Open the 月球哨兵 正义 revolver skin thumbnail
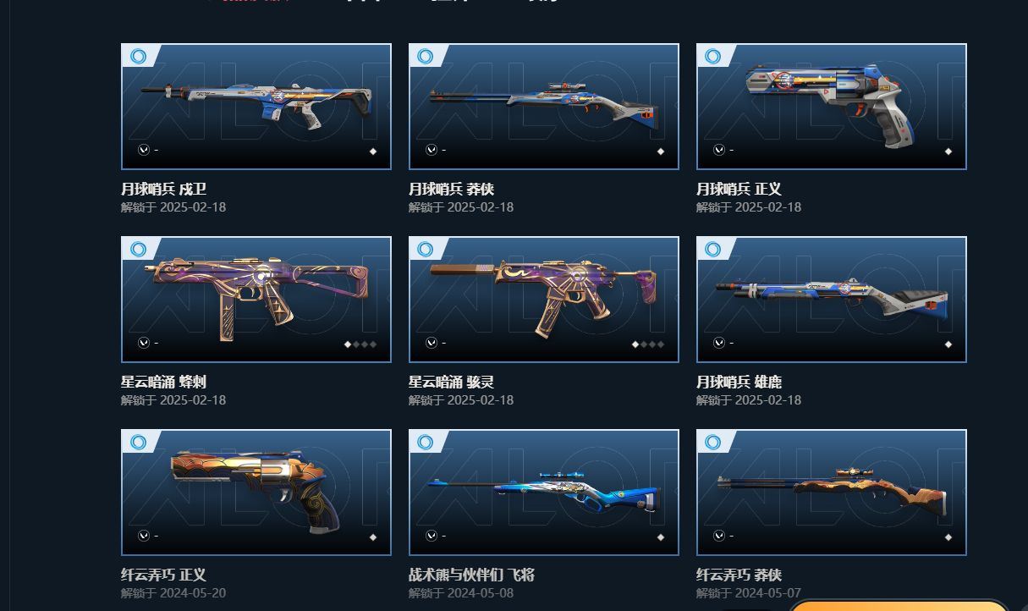 [x=832, y=107]
